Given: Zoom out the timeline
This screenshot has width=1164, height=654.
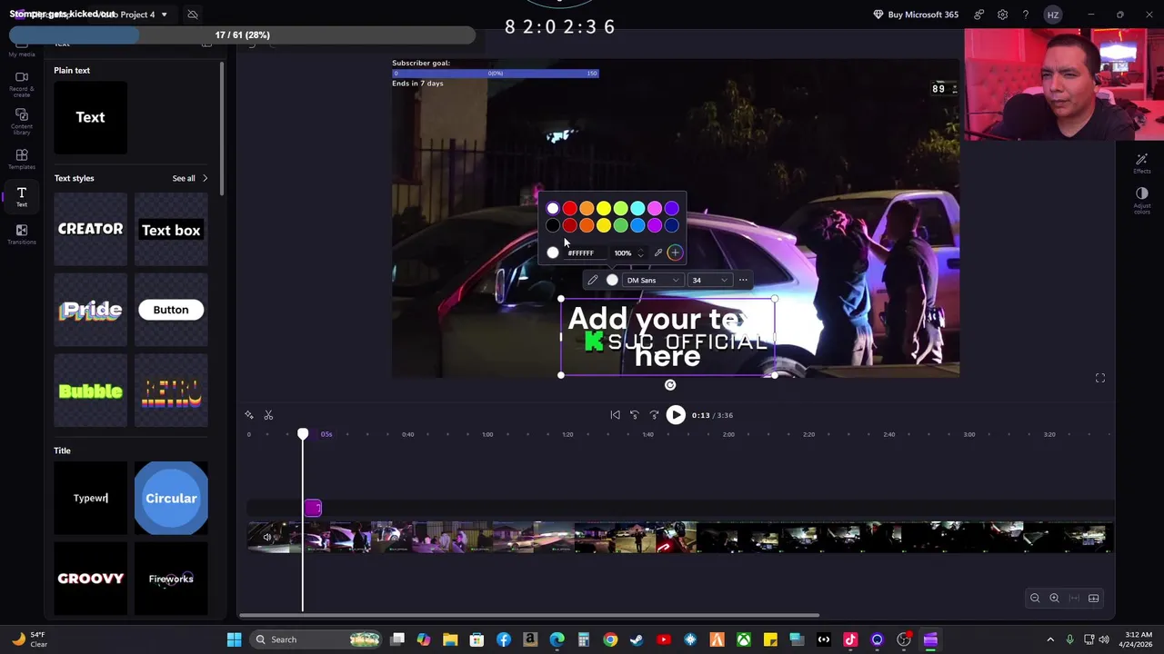Looking at the screenshot, I should [1035, 598].
